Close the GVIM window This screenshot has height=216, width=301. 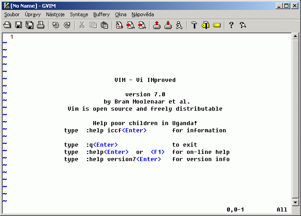click(295, 6)
